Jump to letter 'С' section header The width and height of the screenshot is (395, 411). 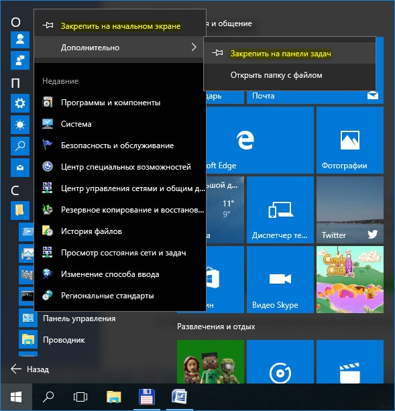tap(15, 191)
